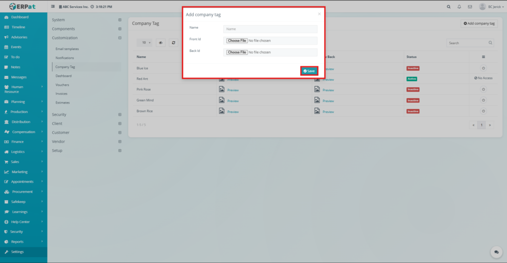Select Notifications submenu item
This screenshot has width=507, height=263.
point(65,58)
